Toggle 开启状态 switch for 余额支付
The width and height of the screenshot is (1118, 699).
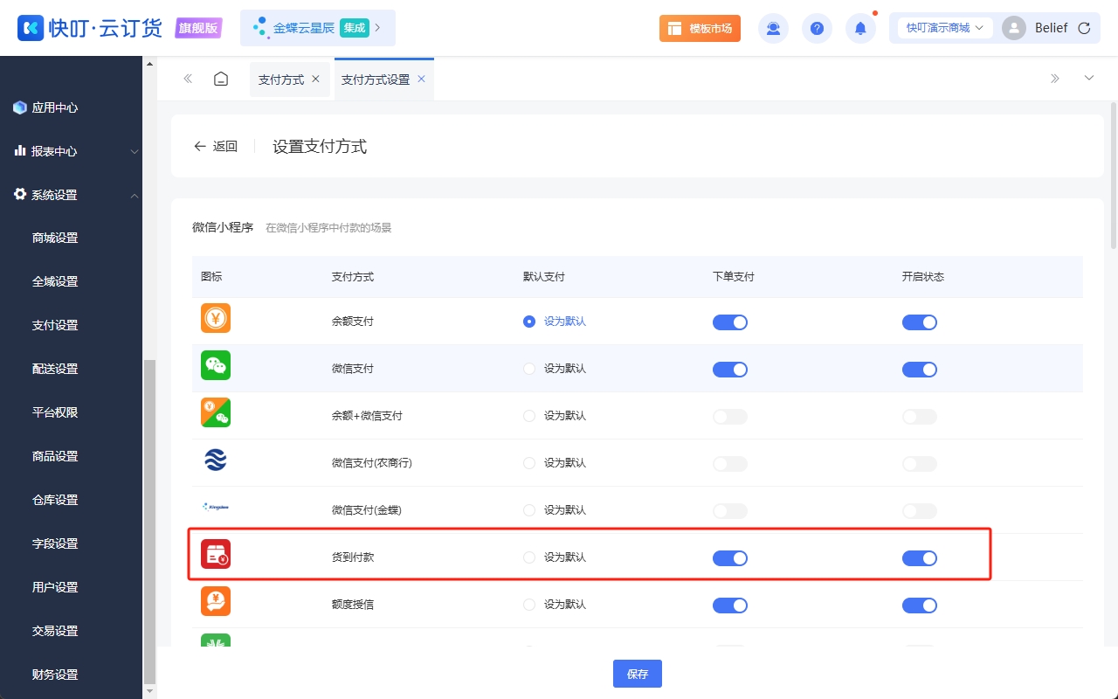coord(920,322)
